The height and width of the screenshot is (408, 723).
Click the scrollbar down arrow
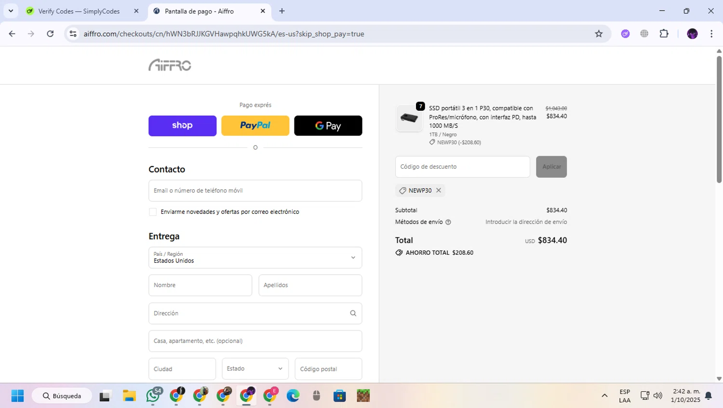tap(719, 379)
